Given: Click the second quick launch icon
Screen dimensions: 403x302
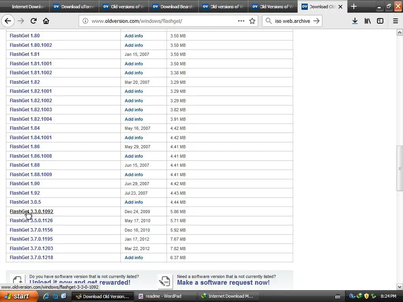Looking at the screenshot, I should pos(55,296).
